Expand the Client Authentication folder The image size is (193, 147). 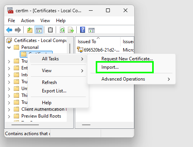coord(9,110)
